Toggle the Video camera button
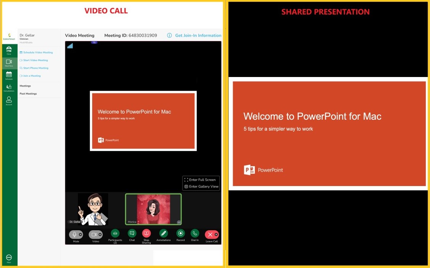Image resolution: width=430 pixels, height=268 pixels. coord(94,234)
